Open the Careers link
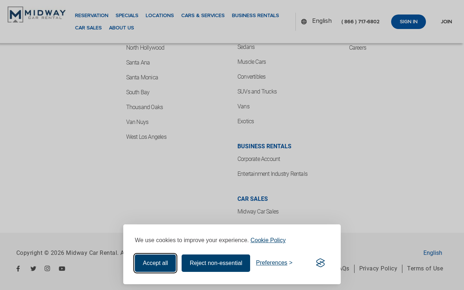 click(358, 48)
